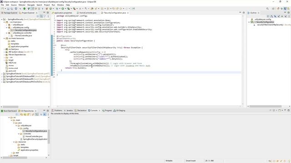Collapse willydekeyser.controller package node

(x=7, y=33)
